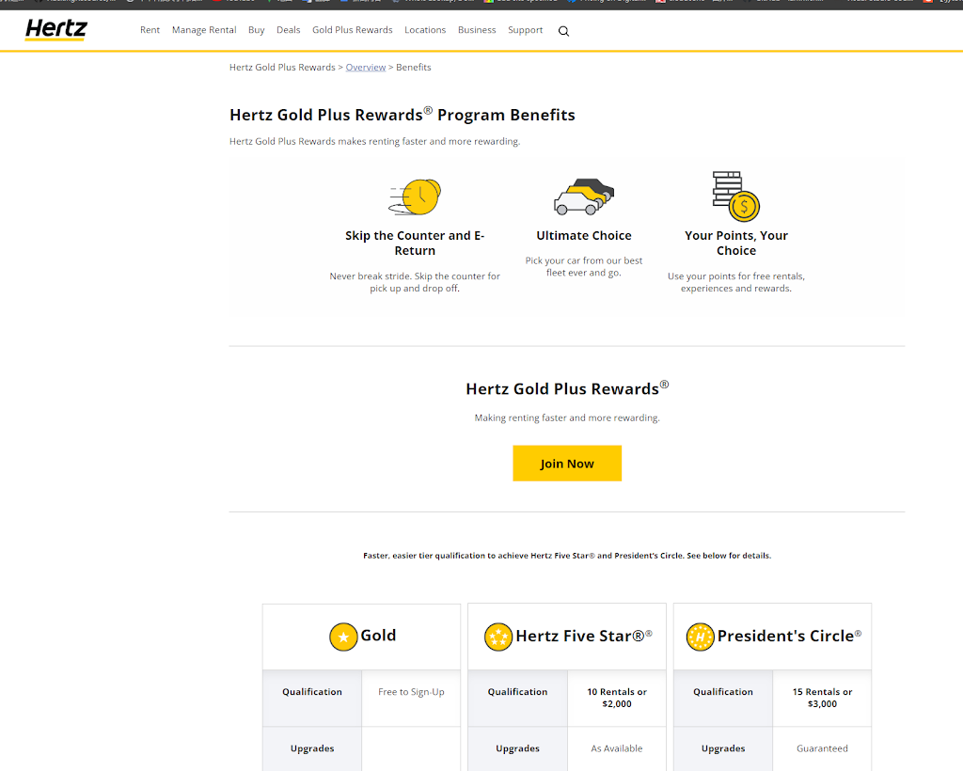The height and width of the screenshot is (771, 963).
Task: Click the Program Benefits page heading
Action: pyautogui.click(x=403, y=115)
